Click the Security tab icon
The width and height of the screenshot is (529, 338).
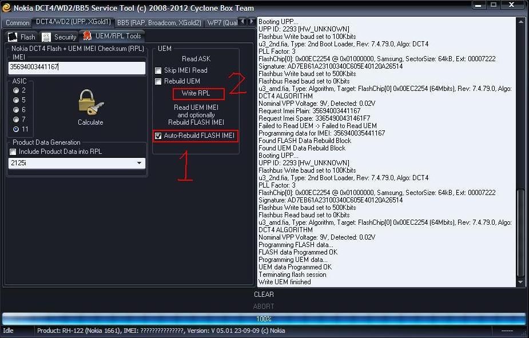pos(46,37)
